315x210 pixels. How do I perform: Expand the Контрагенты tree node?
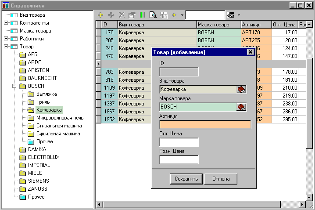coord(6,23)
